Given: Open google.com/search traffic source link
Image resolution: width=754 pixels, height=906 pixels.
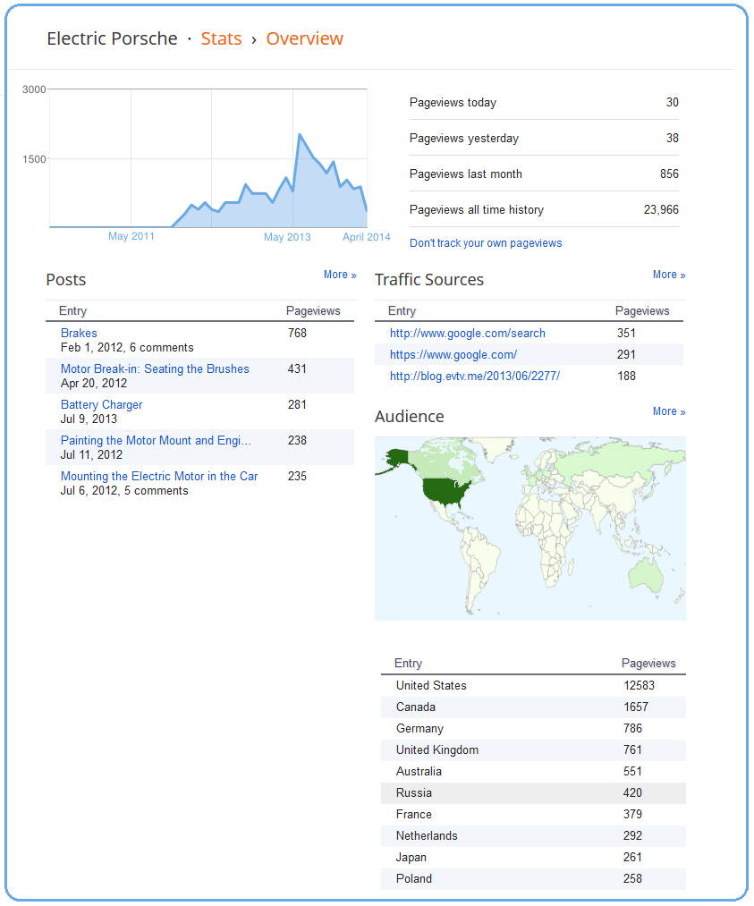Looking at the screenshot, I should point(468,334).
